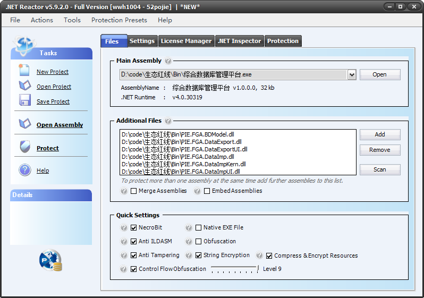Click the Open Assembly book icon
This screenshot has width=424, height=298.
pyautogui.click(x=25, y=123)
